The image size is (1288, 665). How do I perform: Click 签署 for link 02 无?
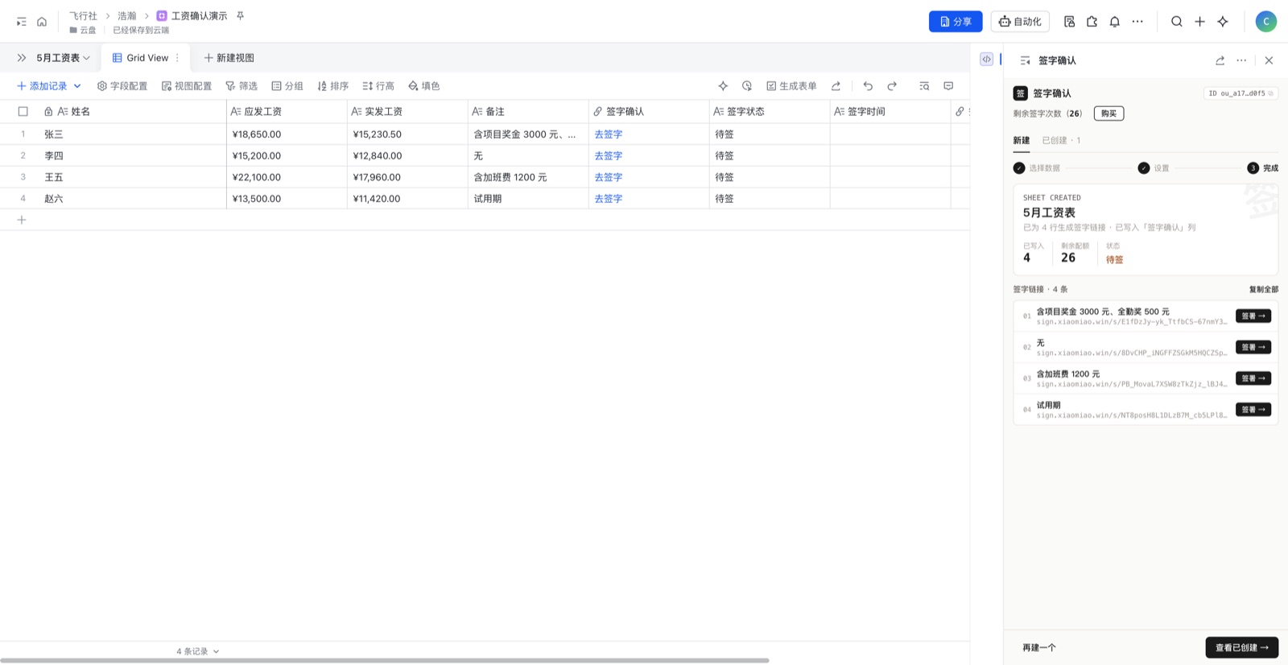coord(1253,347)
